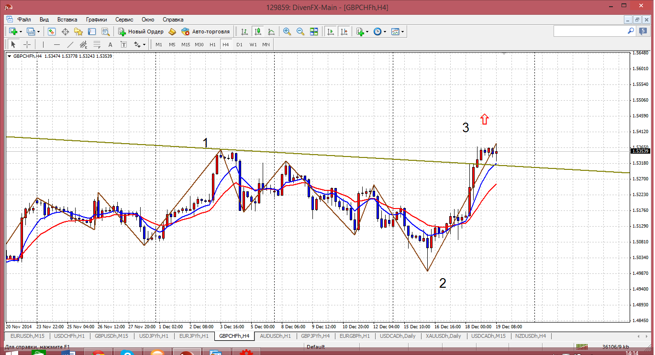Click the Zoom In magnifier icon
The image size is (655, 355).
(287, 31)
